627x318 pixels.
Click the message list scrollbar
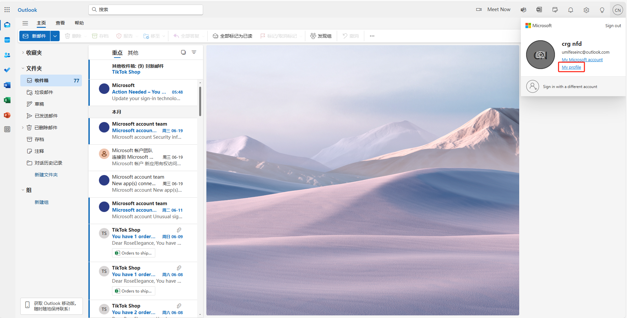(200, 101)
